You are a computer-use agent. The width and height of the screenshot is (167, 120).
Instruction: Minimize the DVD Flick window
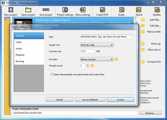coord(148,2)
